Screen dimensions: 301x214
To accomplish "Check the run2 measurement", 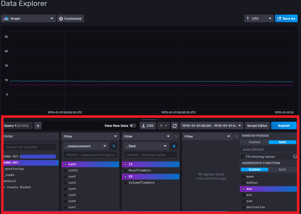I will (x=65, y=176).
